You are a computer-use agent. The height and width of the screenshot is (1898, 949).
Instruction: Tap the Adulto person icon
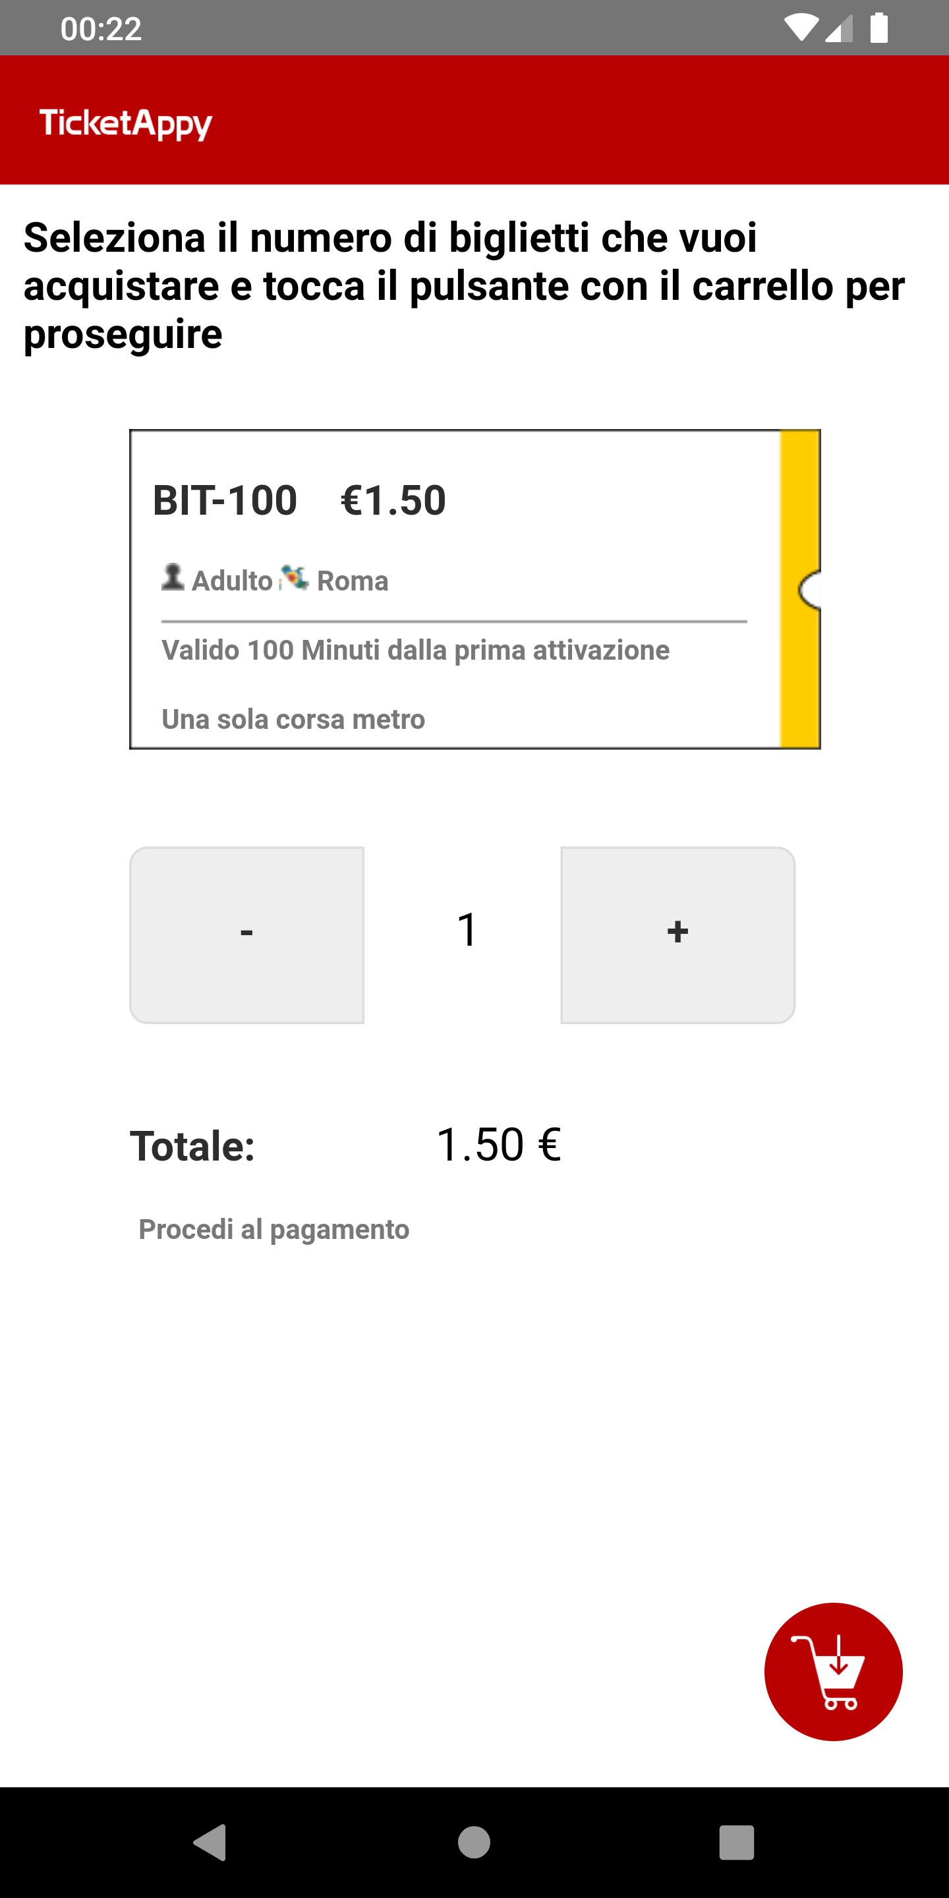173,577
